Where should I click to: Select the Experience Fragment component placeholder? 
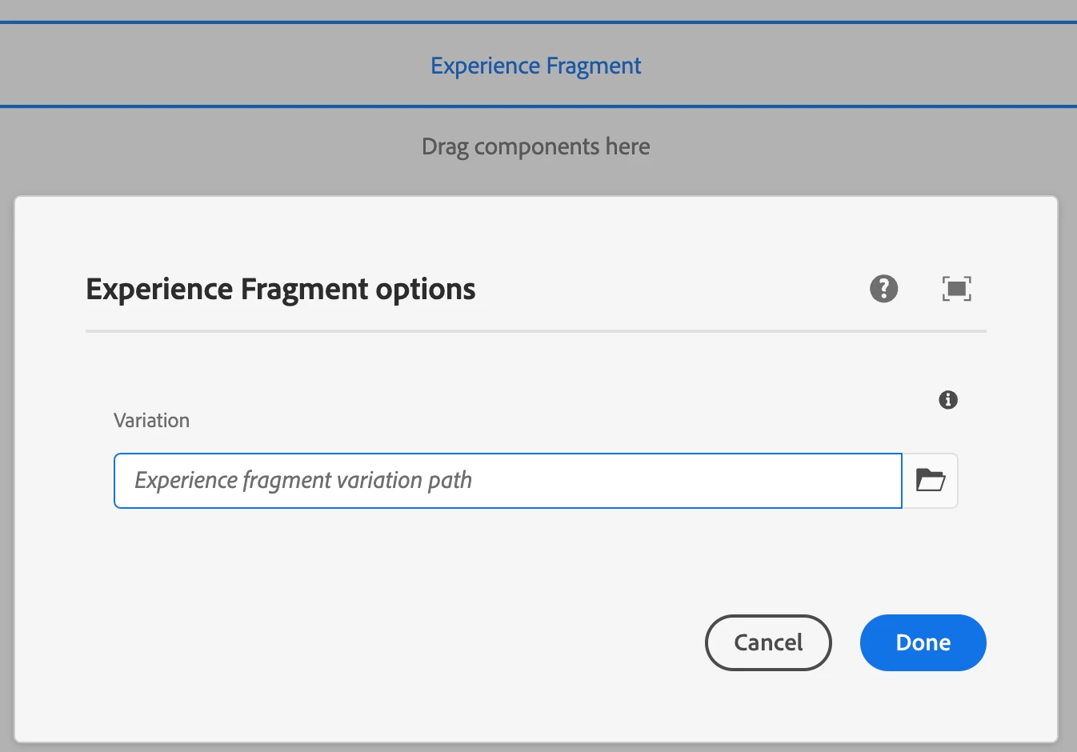coord(535,65)
